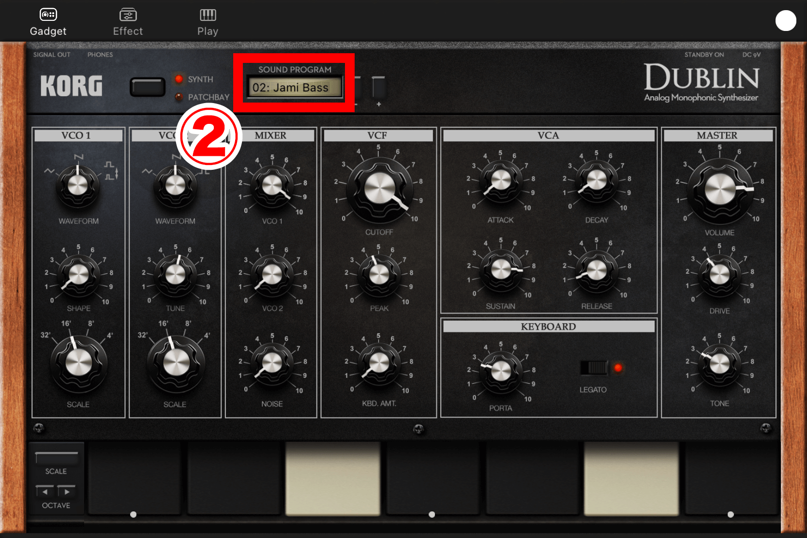Adjust the Mixer VCO 1 level knob
The image size is (807, 538).
tap(272, 185)
